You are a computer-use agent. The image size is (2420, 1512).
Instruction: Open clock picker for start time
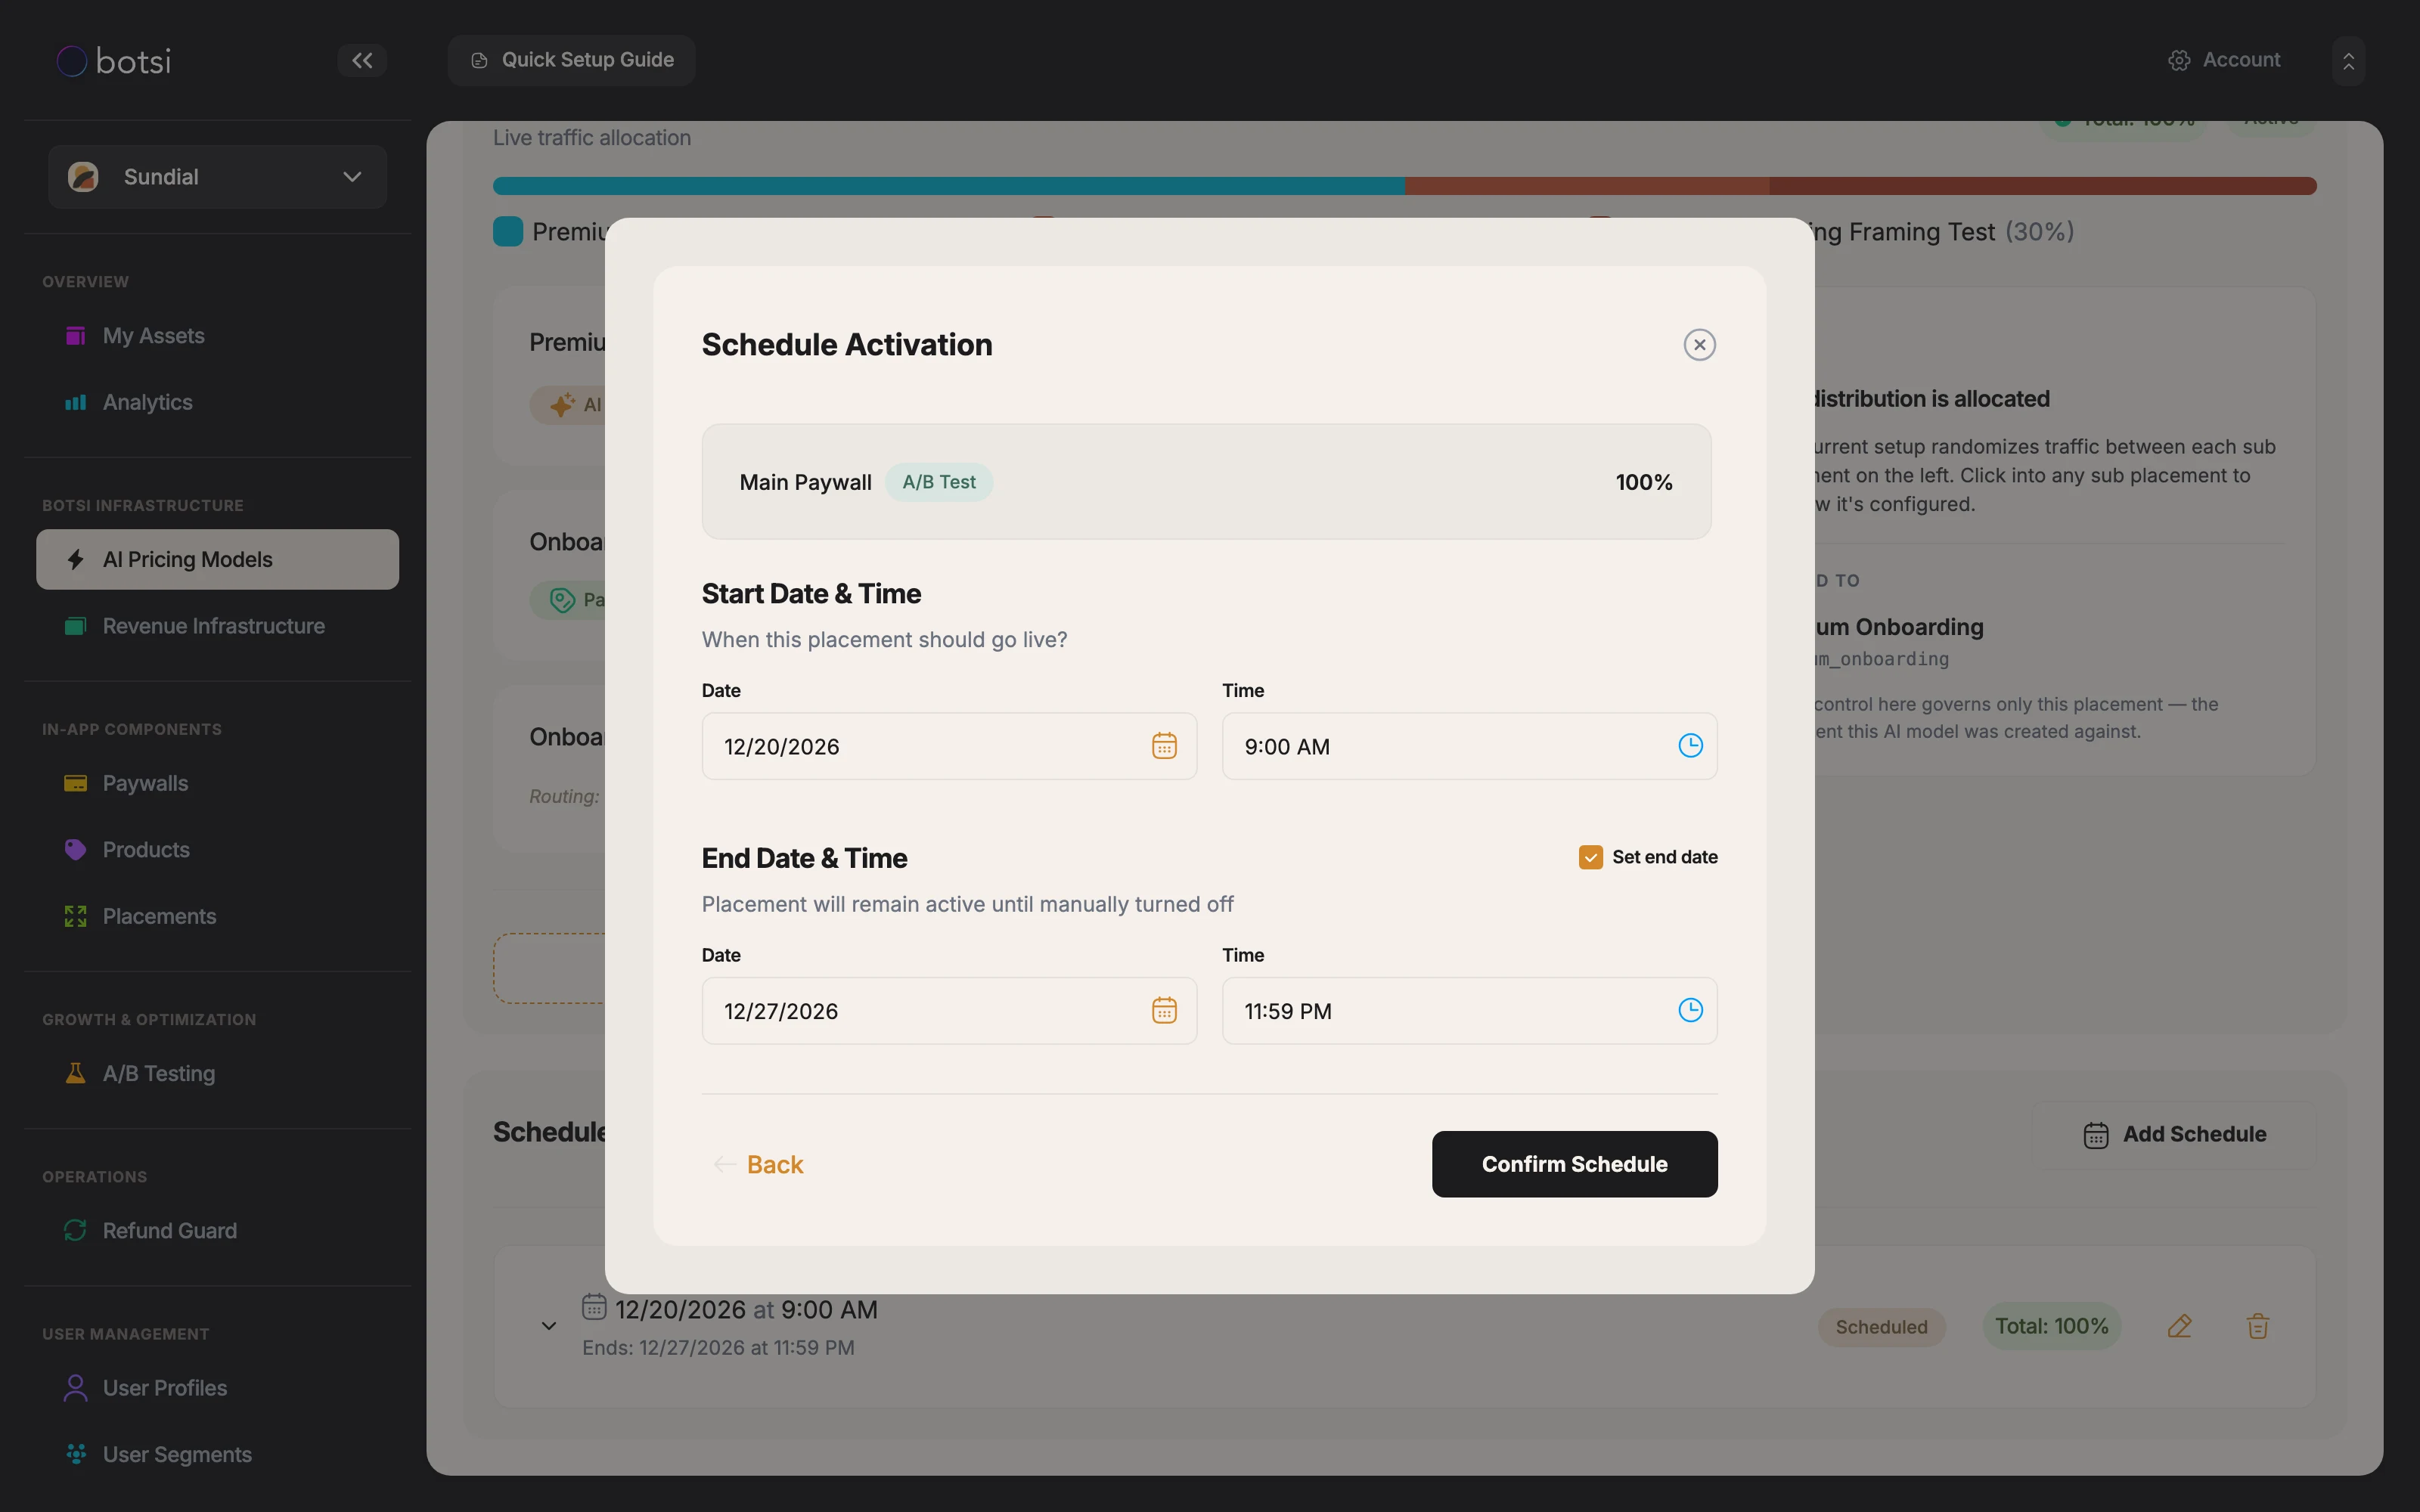pyautogui.click(x=1690, y=746)
